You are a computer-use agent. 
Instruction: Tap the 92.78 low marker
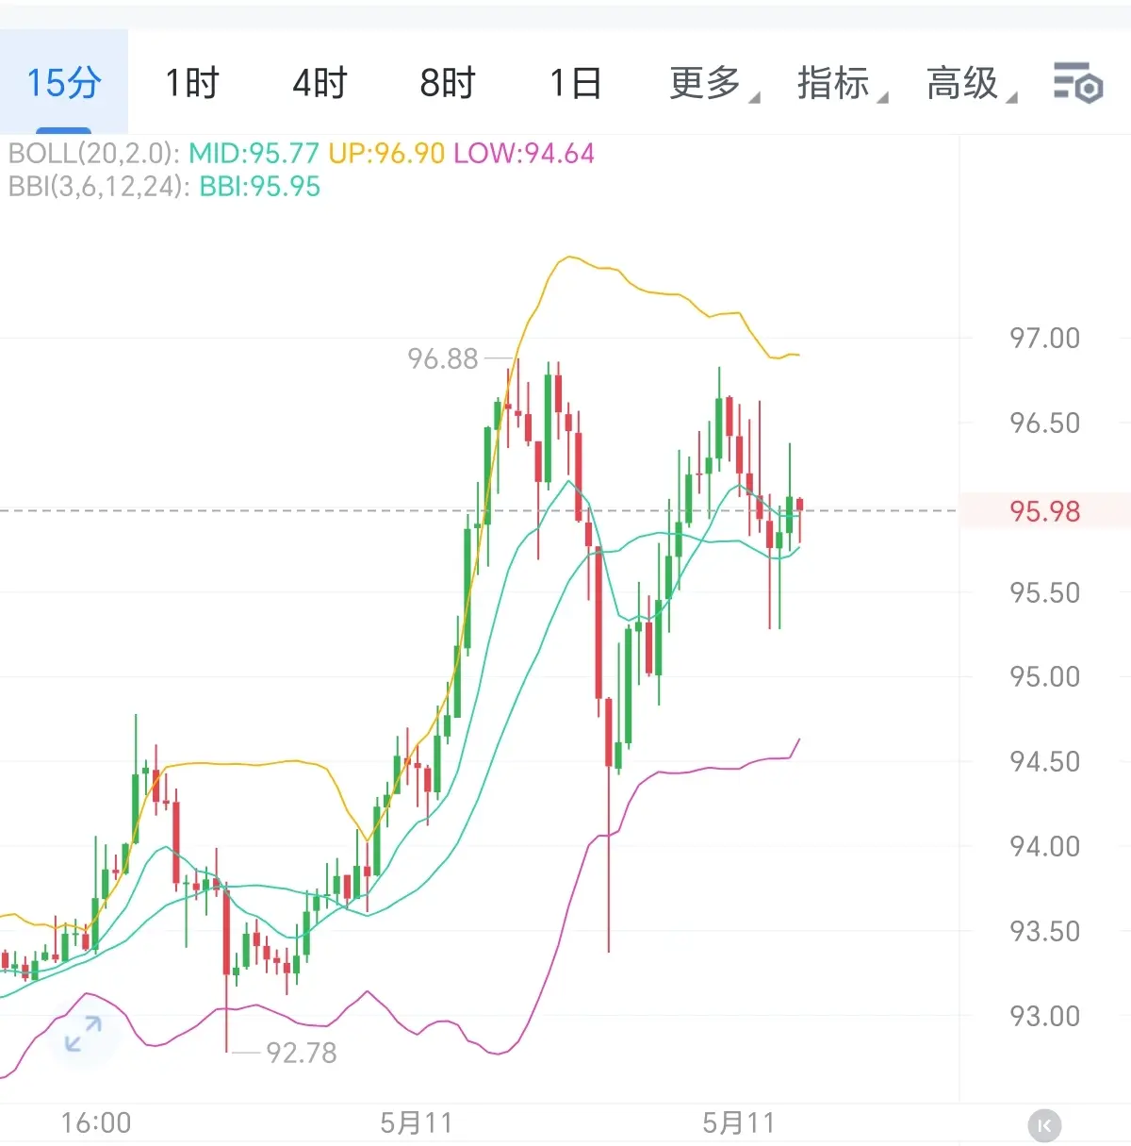[302, 1053]
